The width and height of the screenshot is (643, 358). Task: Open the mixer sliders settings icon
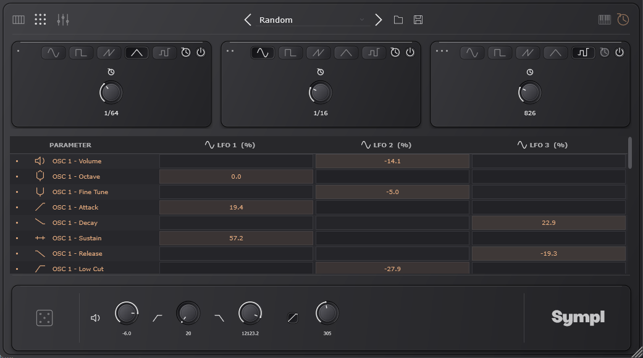[63, 20]
